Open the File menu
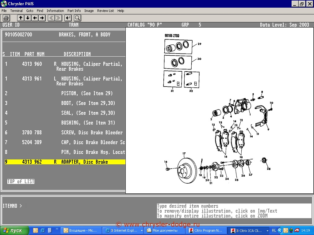The width and height of the screenshot is (314, 235). 4,11
